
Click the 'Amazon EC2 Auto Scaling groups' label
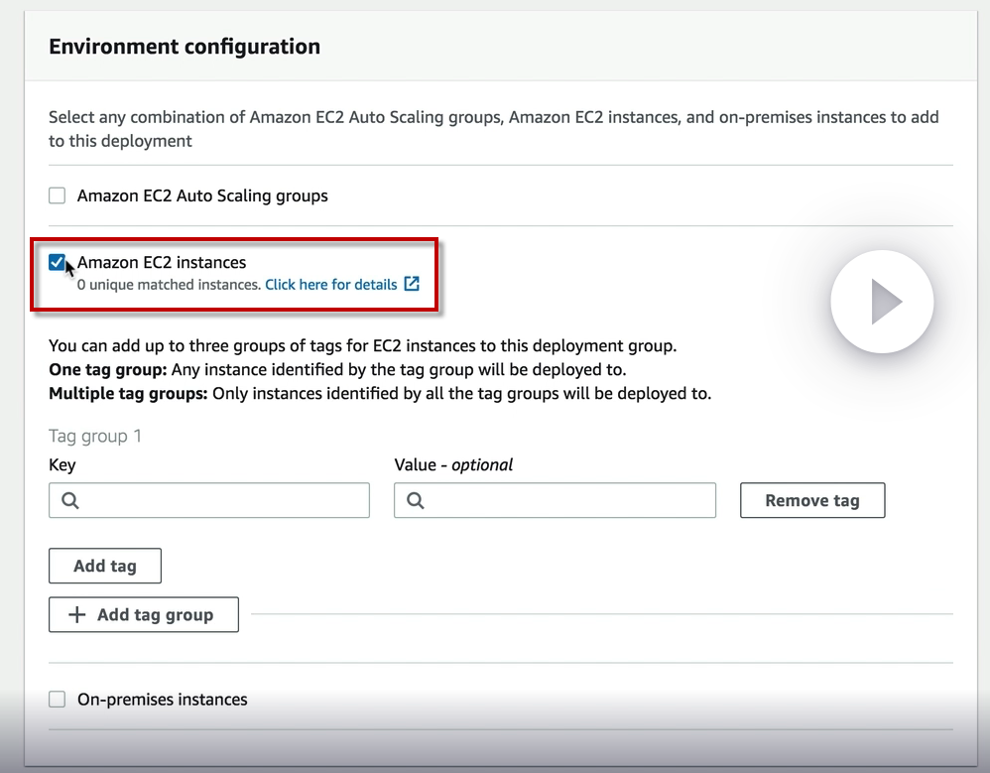click(202, 196)
